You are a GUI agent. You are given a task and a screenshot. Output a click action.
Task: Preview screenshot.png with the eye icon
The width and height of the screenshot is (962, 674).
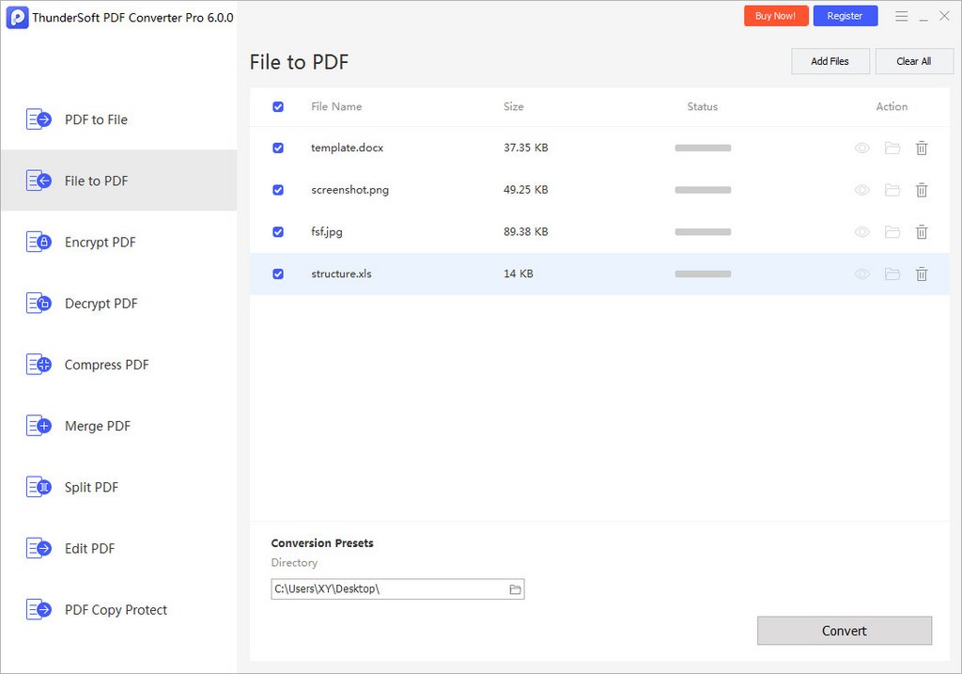862,190
